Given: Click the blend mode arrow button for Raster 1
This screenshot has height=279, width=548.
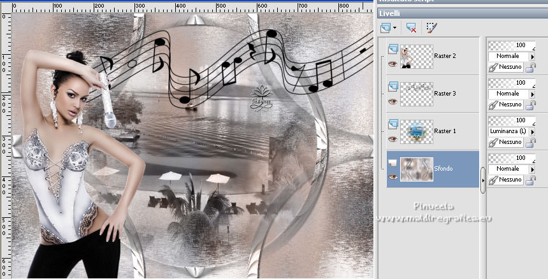Looking at the screenshot, I should (x=533, y=132).
